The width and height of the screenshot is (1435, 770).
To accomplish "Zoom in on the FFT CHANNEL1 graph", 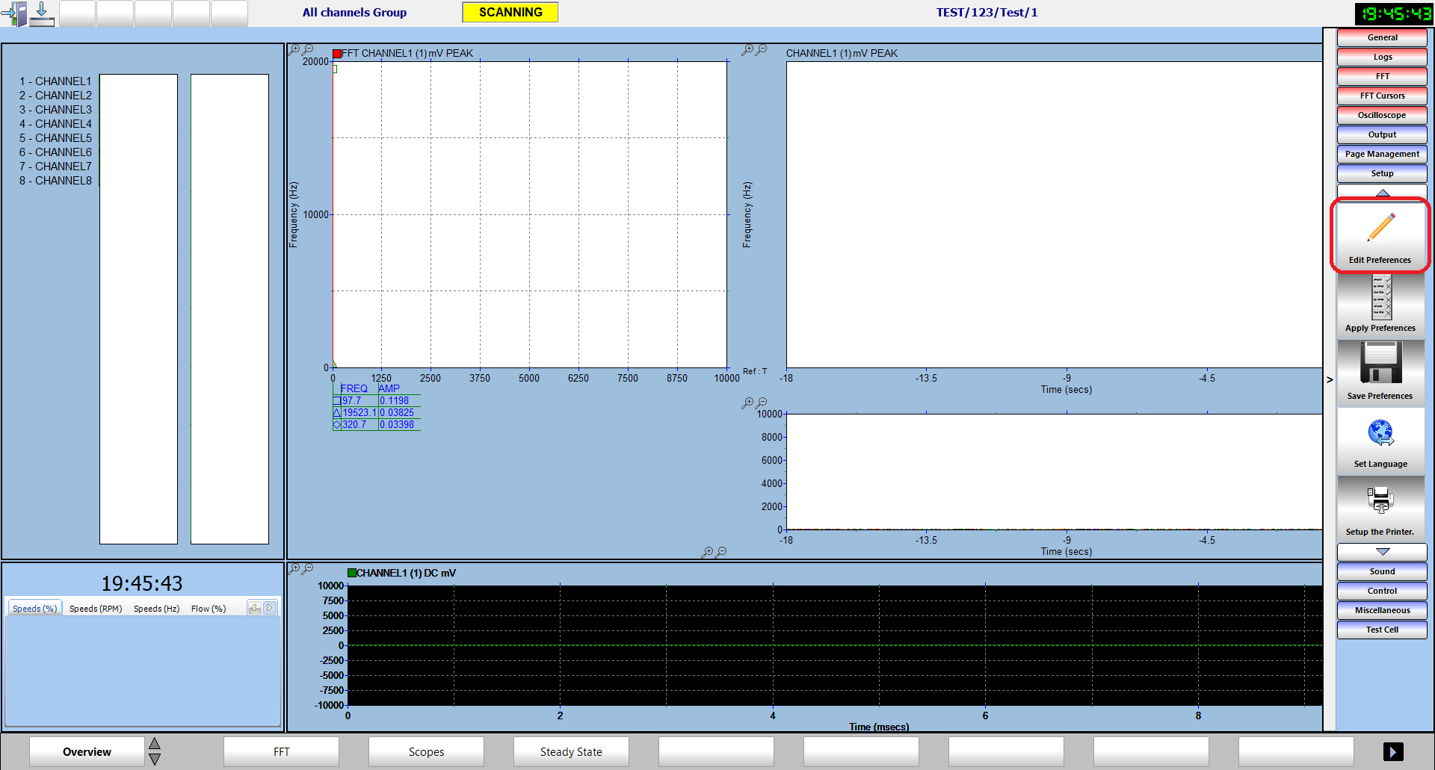I will 294,49.
